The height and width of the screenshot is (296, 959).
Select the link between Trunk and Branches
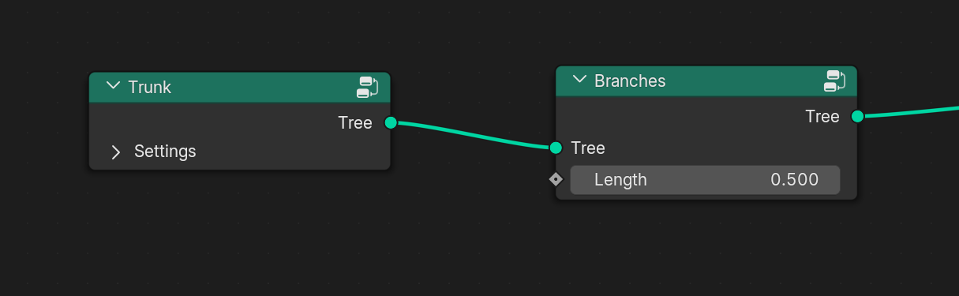point(473,135)
